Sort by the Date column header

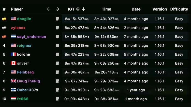click(x=136, y=9)
